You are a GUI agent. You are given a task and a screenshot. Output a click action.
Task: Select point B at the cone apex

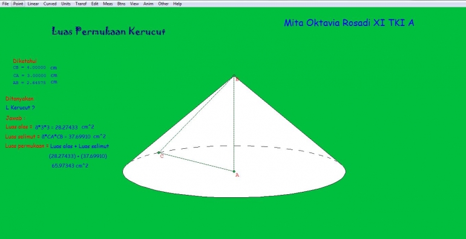click(x=234, y=76)
